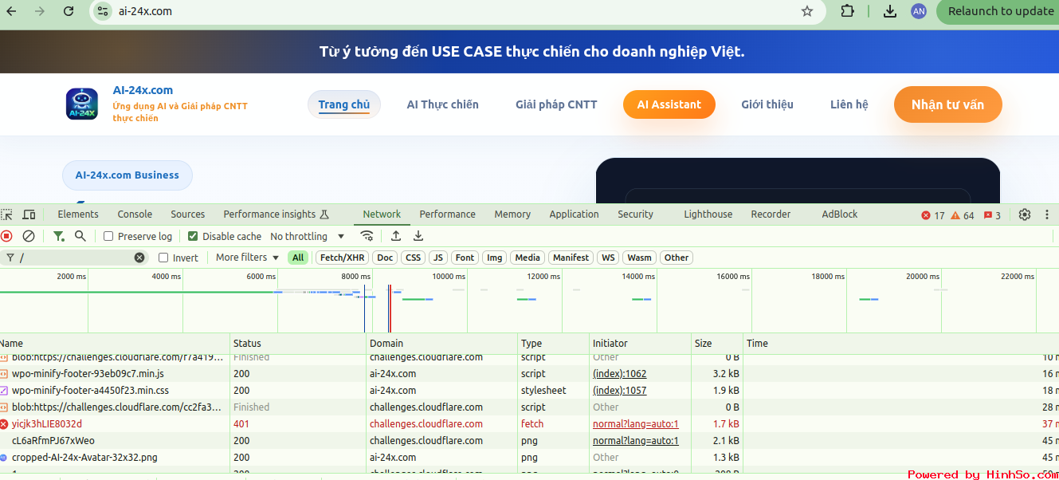1059x480 pixels.
Task: Open the Performance tab
Action: pyautogui.click(x=448, y=214)
